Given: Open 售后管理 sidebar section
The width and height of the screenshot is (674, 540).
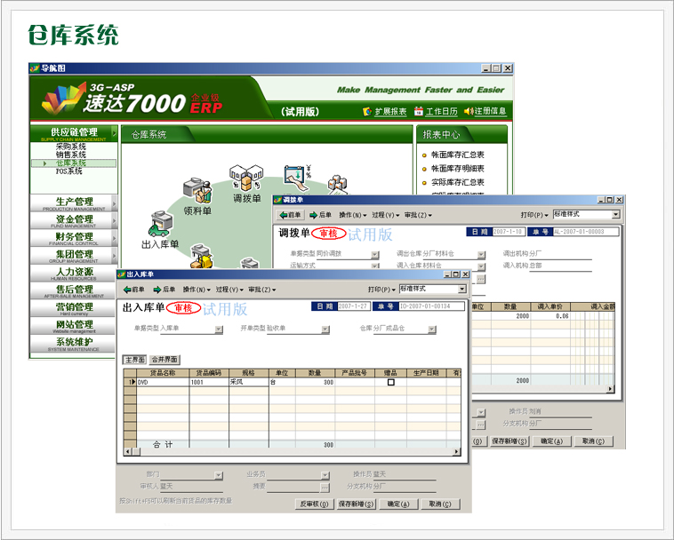Looking at the screenshot, I should coord(74,290).
